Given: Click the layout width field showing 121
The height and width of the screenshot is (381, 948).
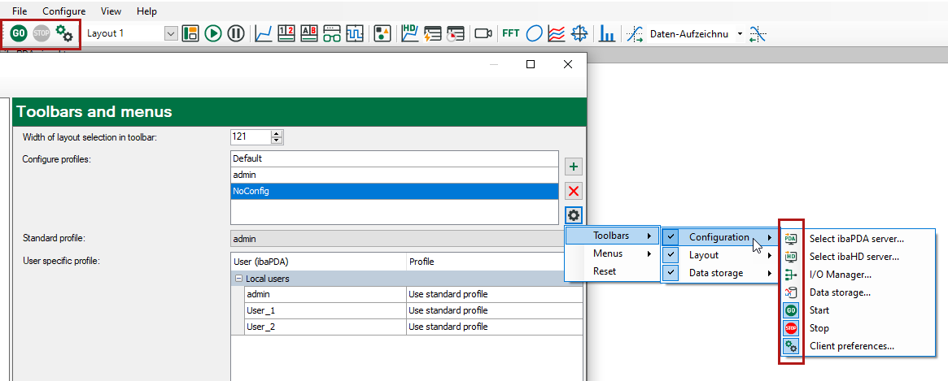Looking at the screenshot, I should point(250,137).
